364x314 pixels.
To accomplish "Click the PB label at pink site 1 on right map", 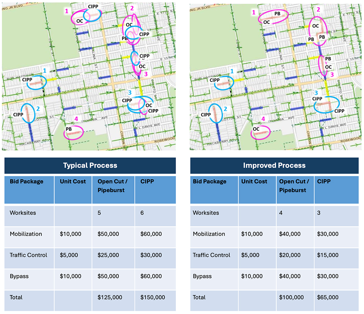I will point(277,14).
